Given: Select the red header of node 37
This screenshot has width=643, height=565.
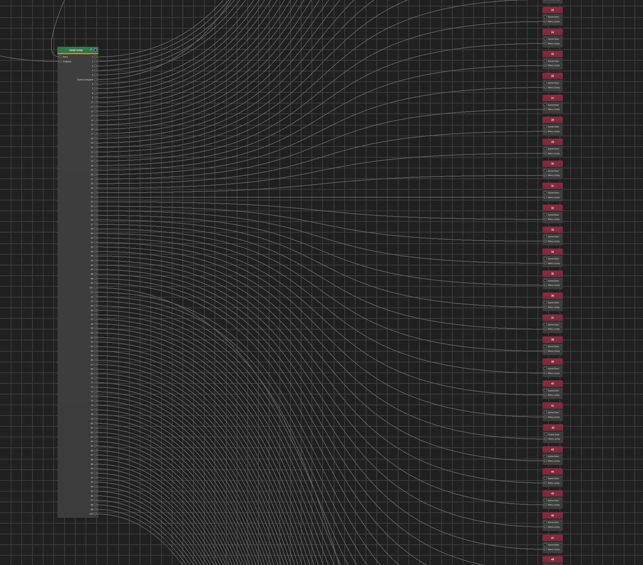Looking at the screenshot, I should tap(552, 317).
